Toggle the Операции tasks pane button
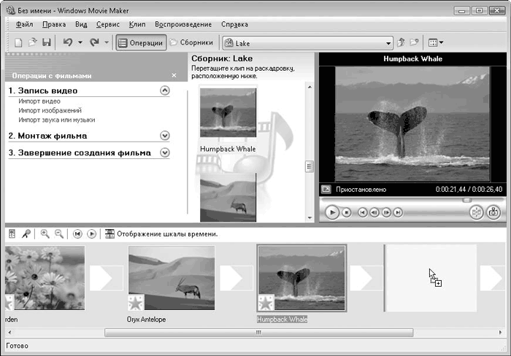 (x=141, y=43)
